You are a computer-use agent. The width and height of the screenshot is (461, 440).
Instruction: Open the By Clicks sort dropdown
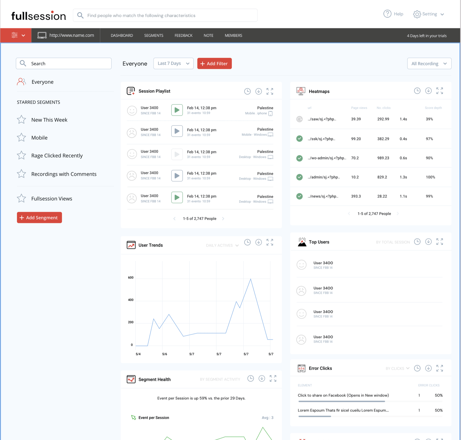(397, 368)
